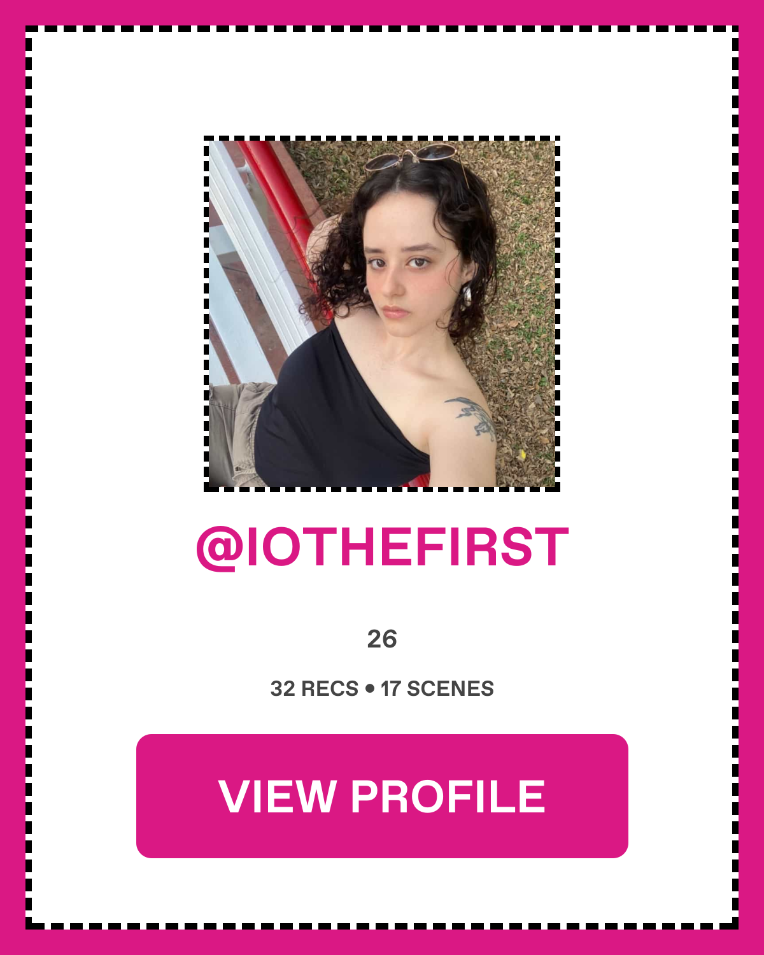The image size is (764, 955).
Task: Open the 17 SCENES count
Action: coord(437,689)
